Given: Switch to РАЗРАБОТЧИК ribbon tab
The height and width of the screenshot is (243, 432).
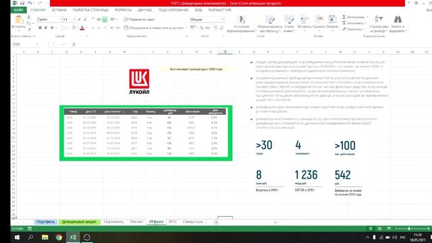Looking at the screenshot, I should point(219,10).
